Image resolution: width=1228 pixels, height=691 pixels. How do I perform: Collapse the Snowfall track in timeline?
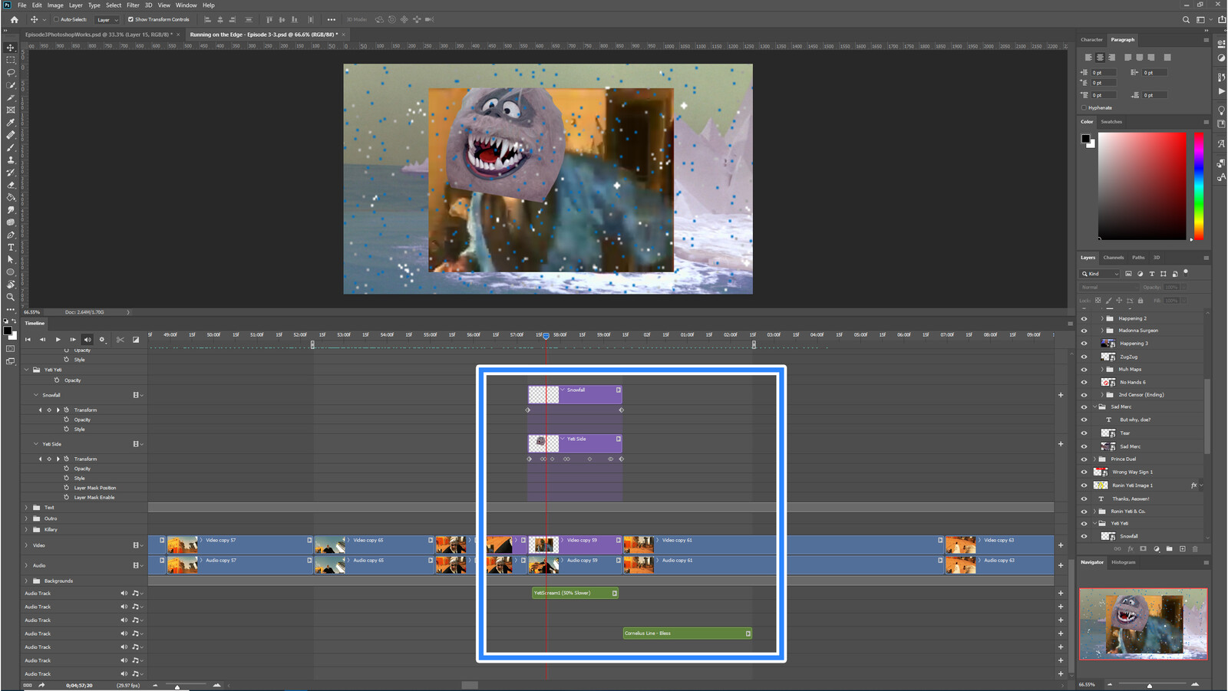35,395
